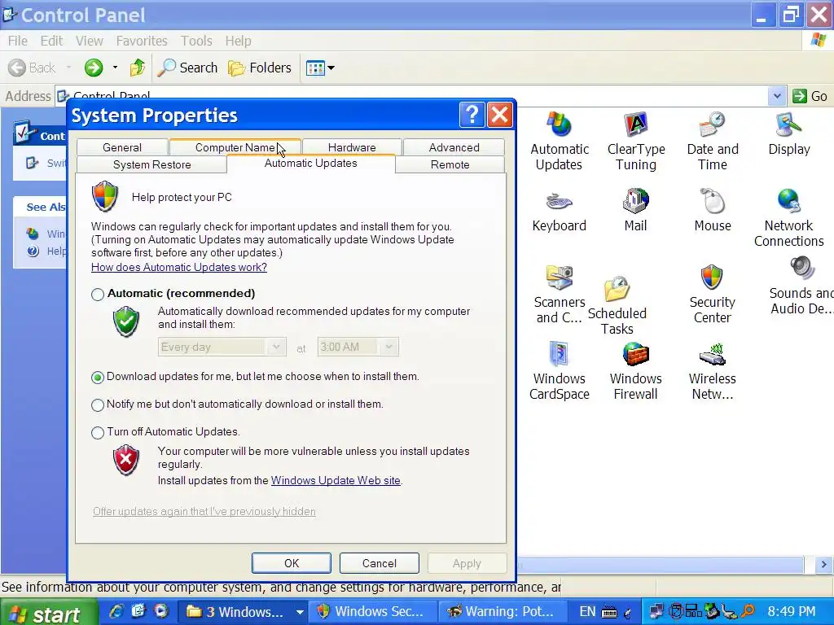
Task: Expand the address bar dropdown arrow
Action: coord(776,96)
